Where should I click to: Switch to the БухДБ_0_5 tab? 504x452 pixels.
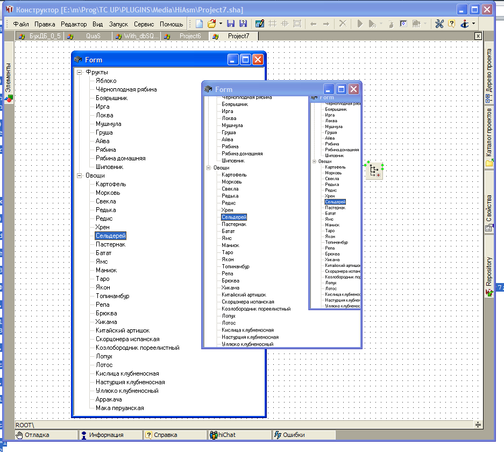pyautogui.click(x=45, y=36)
